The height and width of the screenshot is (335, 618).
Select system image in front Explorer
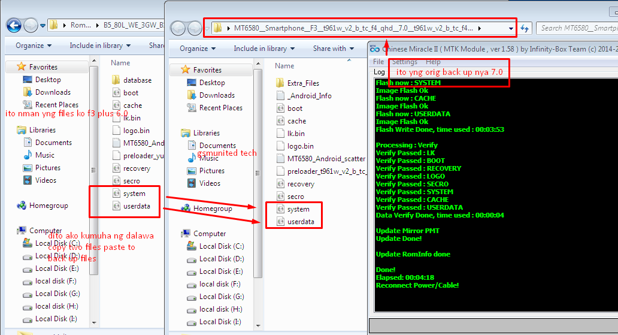293,210
